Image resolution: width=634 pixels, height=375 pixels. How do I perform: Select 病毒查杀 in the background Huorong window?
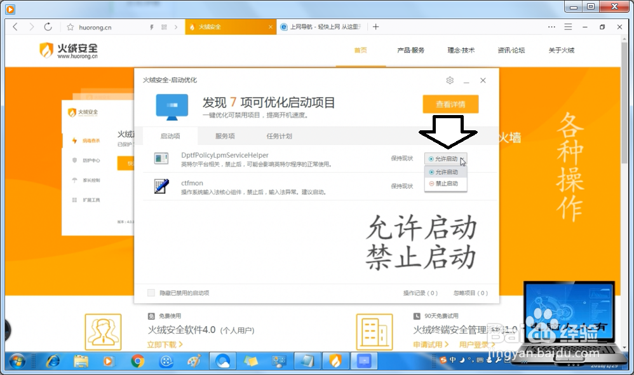pos(91,140)
